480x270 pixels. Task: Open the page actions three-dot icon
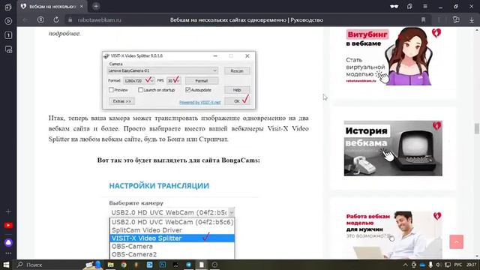439,20
